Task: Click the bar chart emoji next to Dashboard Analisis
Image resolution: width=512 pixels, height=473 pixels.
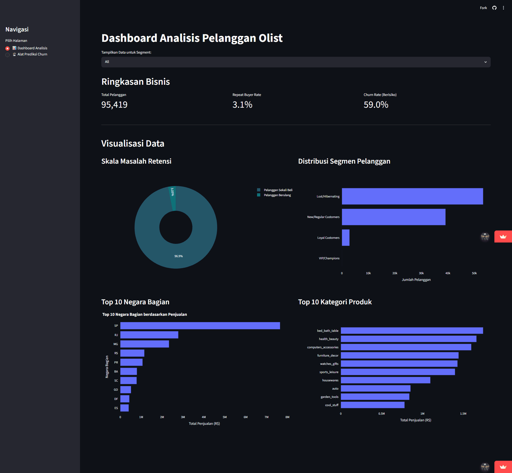Action: [x=14, y=48]
